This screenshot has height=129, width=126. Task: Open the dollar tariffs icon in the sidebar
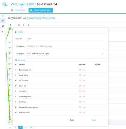pyautogui.click(x=3, y=32)
